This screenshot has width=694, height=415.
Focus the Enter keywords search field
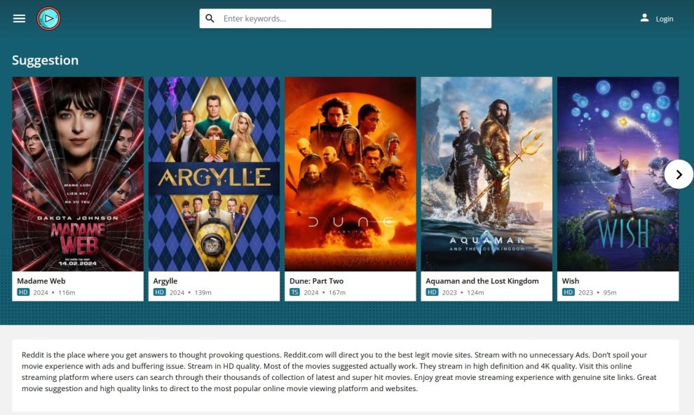coord(345,19)
